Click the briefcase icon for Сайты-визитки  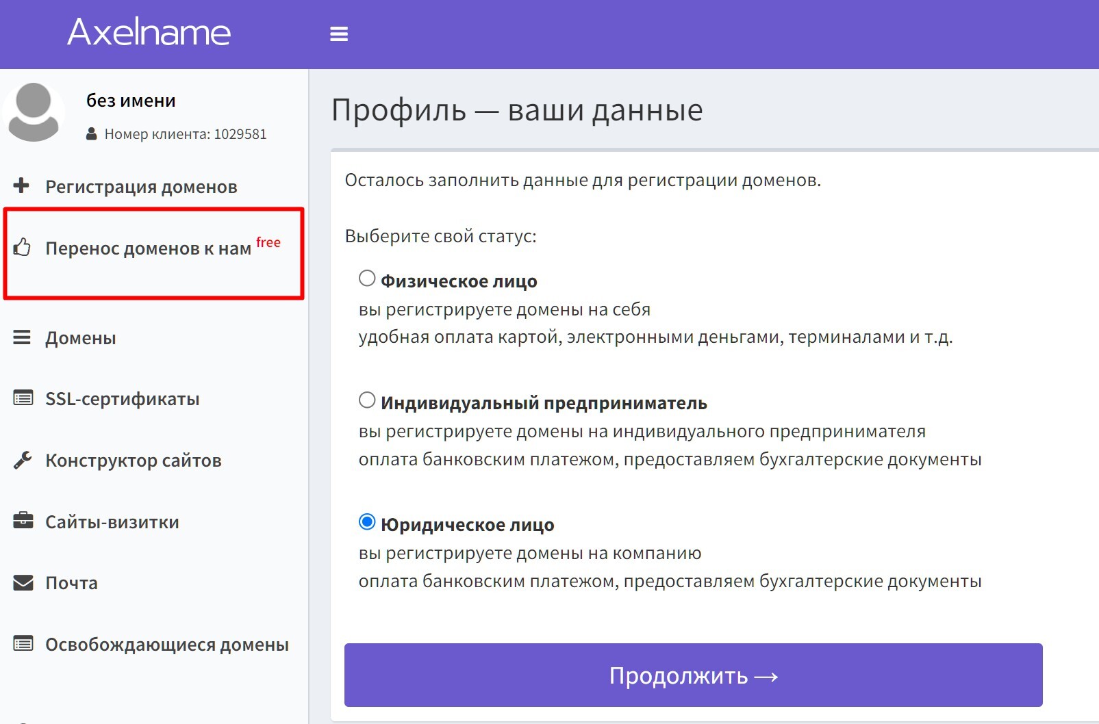coord(23,521)
